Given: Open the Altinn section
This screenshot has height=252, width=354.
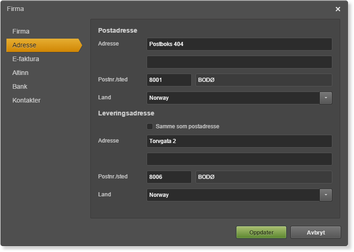Looking at the screenshot, I should (x=20, y=73).
